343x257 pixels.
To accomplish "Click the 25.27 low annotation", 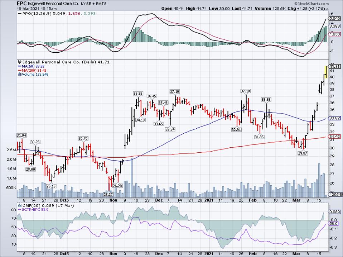I will click(108, 194).
